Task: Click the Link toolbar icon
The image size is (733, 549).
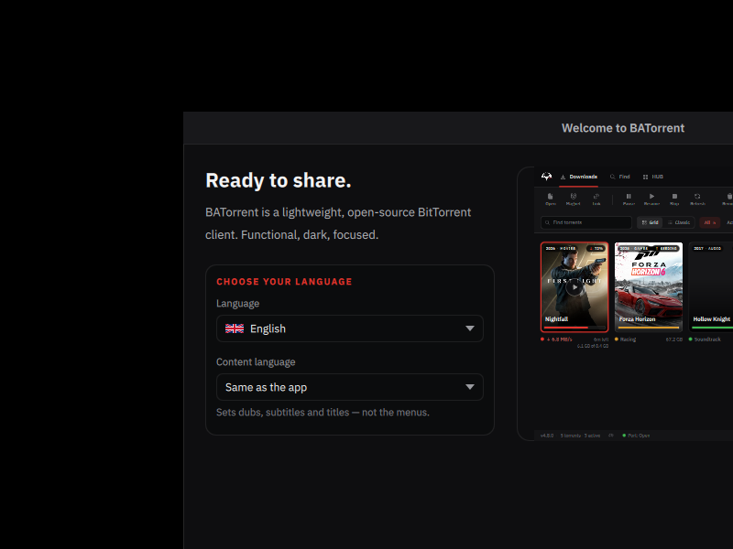Action: (x=596, y=199)
